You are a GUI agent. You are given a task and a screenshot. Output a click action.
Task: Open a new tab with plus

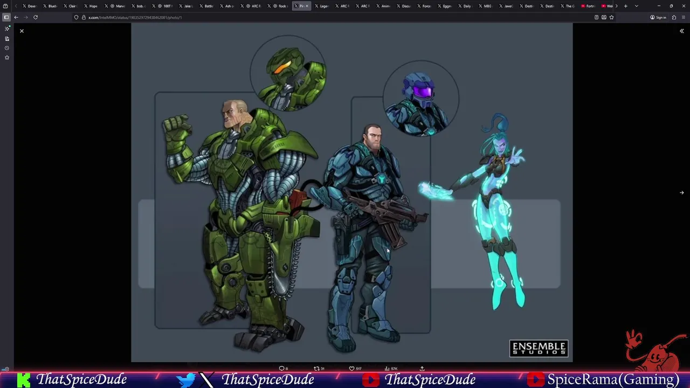click(x=625, y=6)
